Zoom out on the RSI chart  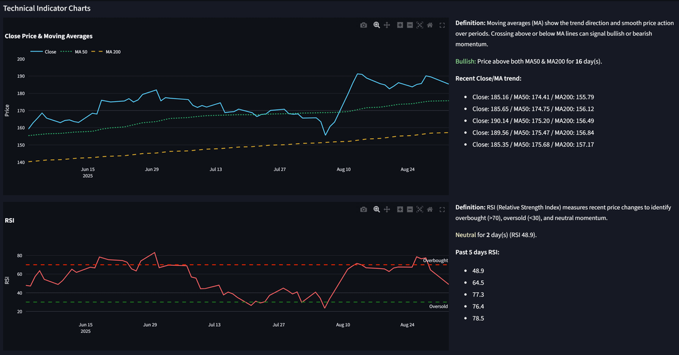pos(410,209)
